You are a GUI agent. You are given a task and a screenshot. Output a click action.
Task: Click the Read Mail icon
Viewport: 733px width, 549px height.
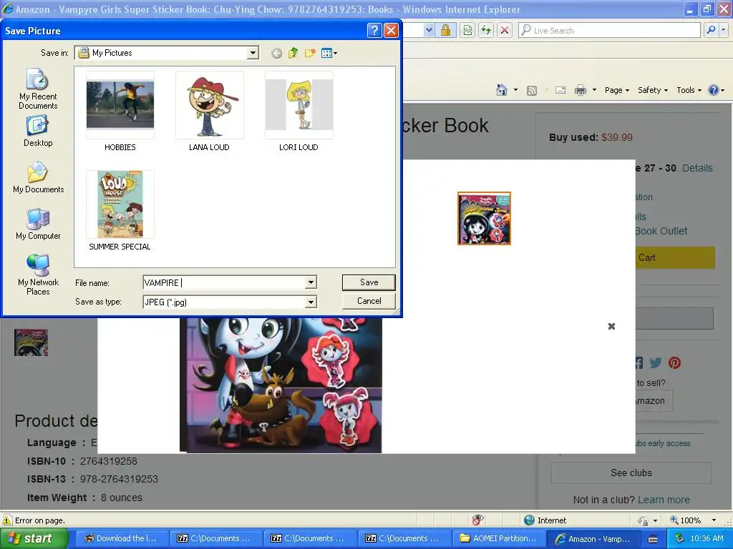tap(560, 90)
